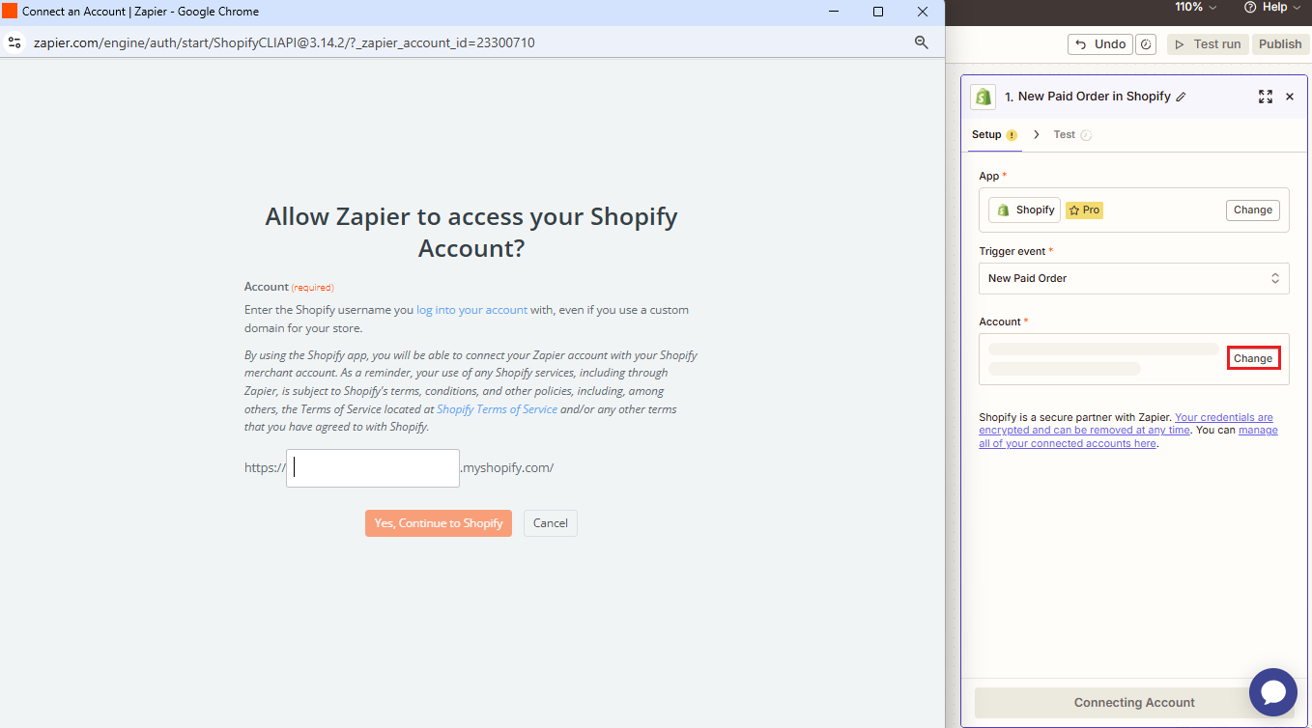Screen dimensions: 1312x728
Task: Start a Test run
Action: pos(1208,44)
